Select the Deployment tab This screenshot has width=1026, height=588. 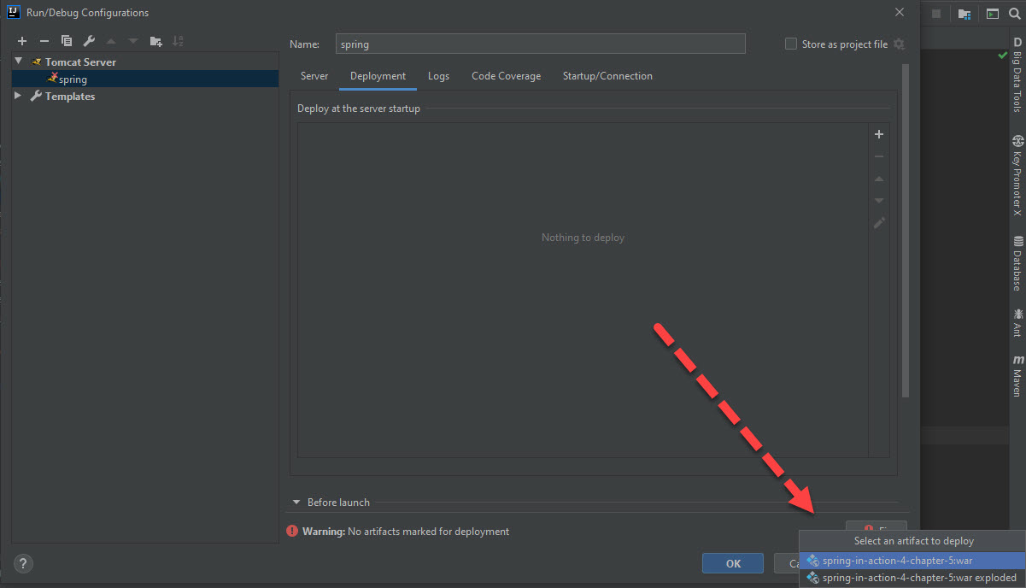coord(378,76)
